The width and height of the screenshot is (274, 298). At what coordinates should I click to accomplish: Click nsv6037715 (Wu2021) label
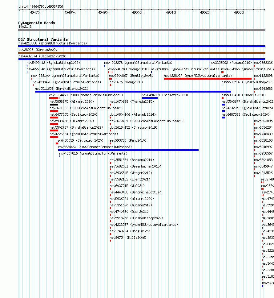[127, 185]
